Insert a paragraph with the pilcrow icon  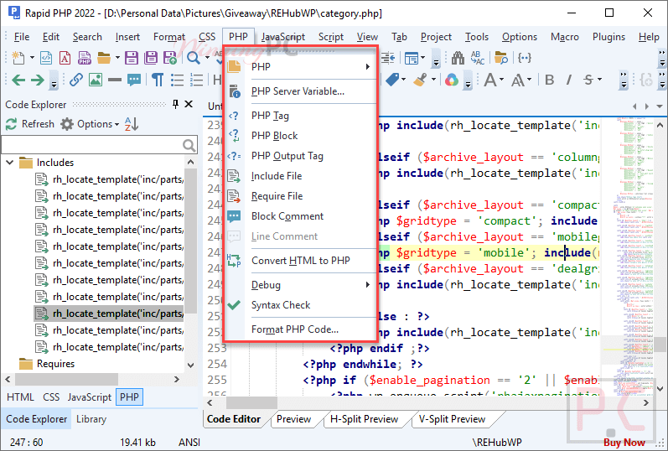158,80
